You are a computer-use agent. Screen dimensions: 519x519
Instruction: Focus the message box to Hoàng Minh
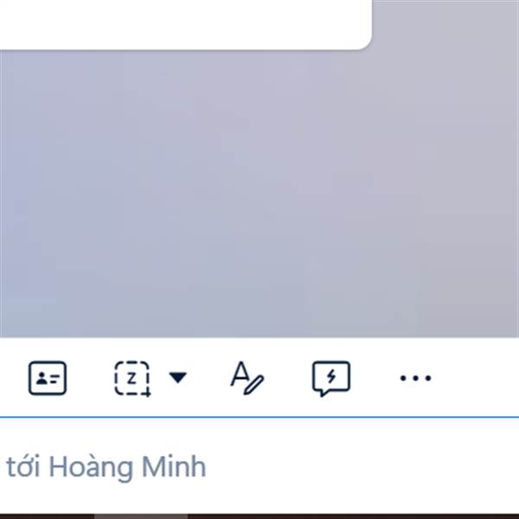(259, 466)
